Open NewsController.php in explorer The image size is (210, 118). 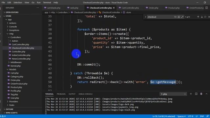point(22,59)
